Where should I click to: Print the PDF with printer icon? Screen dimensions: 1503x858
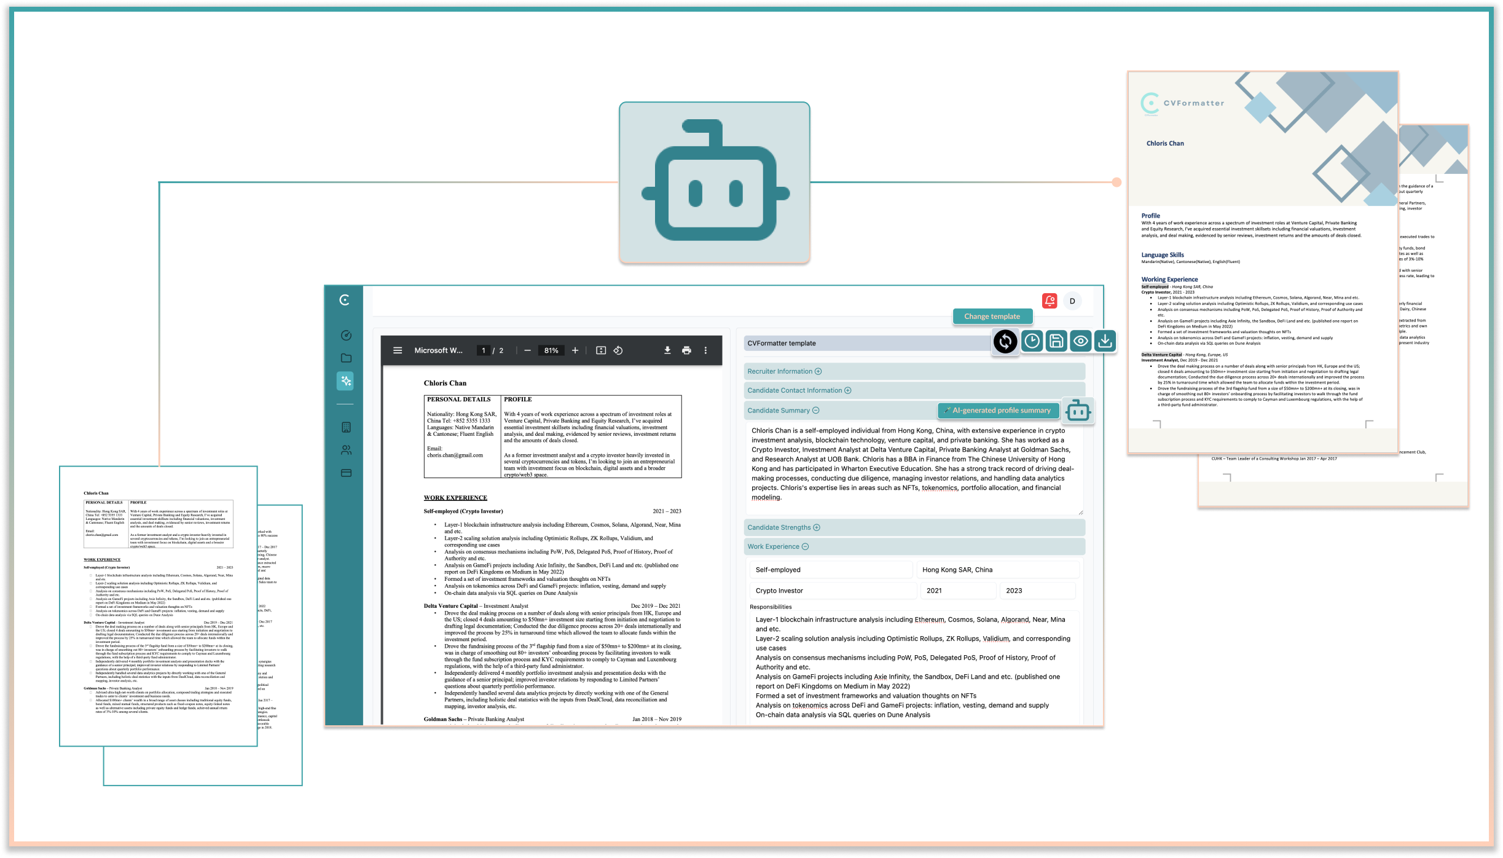(x=686, y=350)
